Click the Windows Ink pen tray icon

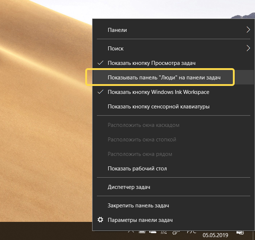(x=176, y=232)
